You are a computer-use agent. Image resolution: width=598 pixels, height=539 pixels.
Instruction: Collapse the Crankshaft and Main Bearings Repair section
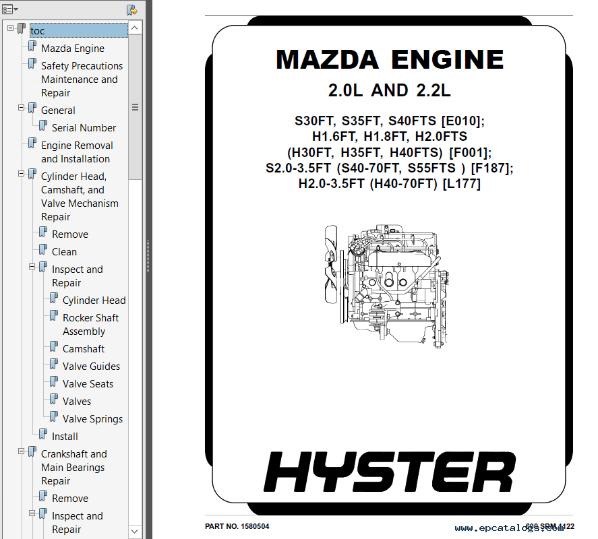pyautogui.click(x=22, y=451)
